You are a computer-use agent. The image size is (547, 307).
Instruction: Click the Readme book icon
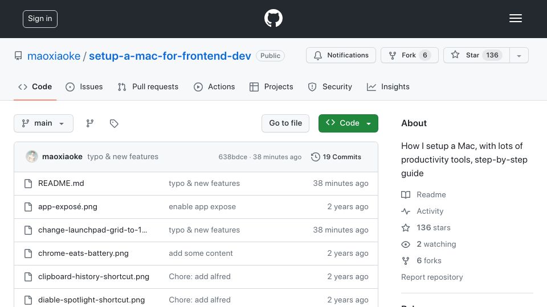point(406,194)
